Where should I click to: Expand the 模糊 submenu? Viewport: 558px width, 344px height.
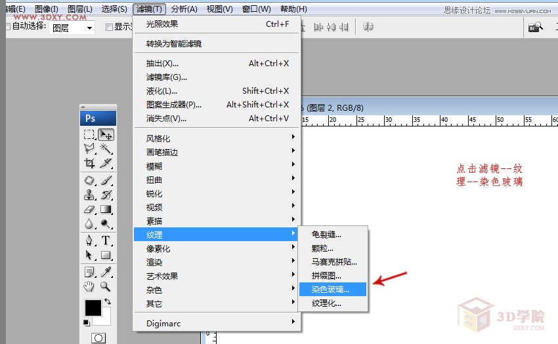coord(217,166)
